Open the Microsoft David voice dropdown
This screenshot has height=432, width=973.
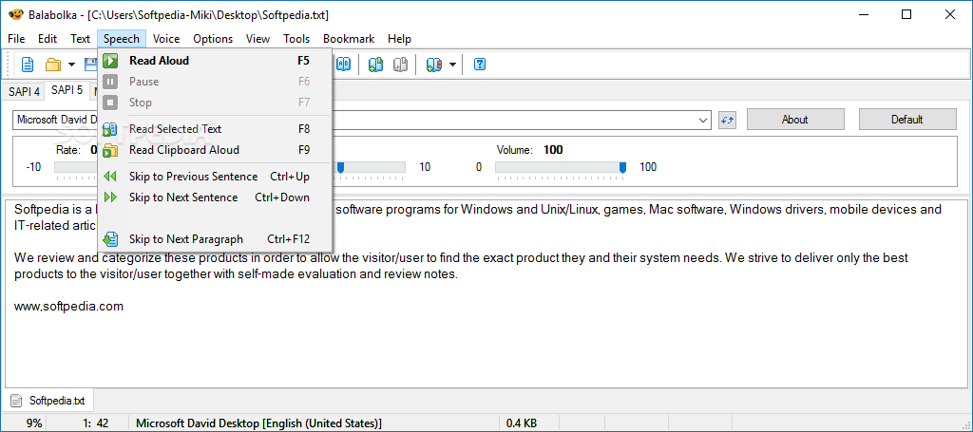pyautogui.click(x=703, y=120)
